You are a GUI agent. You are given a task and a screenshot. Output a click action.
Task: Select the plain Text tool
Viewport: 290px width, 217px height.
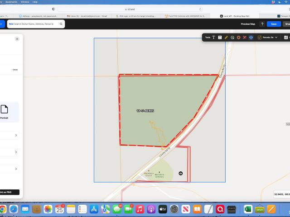click(214, 38)
